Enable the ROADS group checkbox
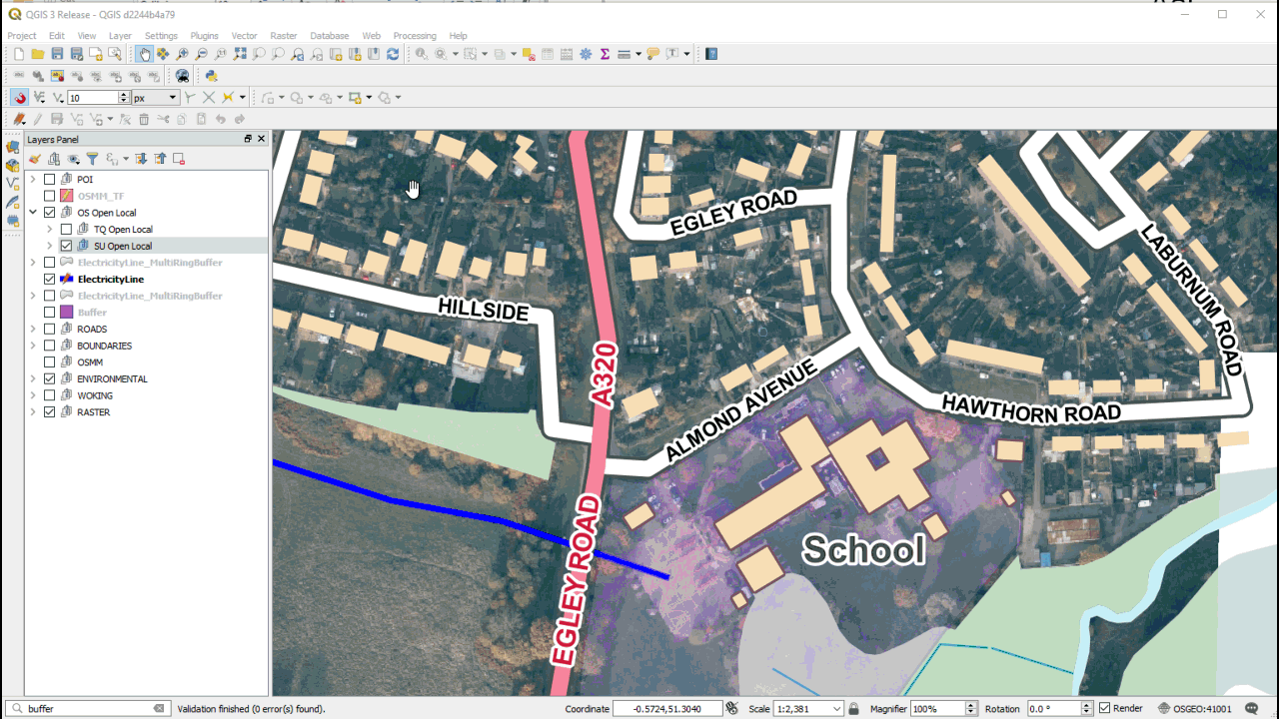 pyautogui.click(x=49, y=329)
